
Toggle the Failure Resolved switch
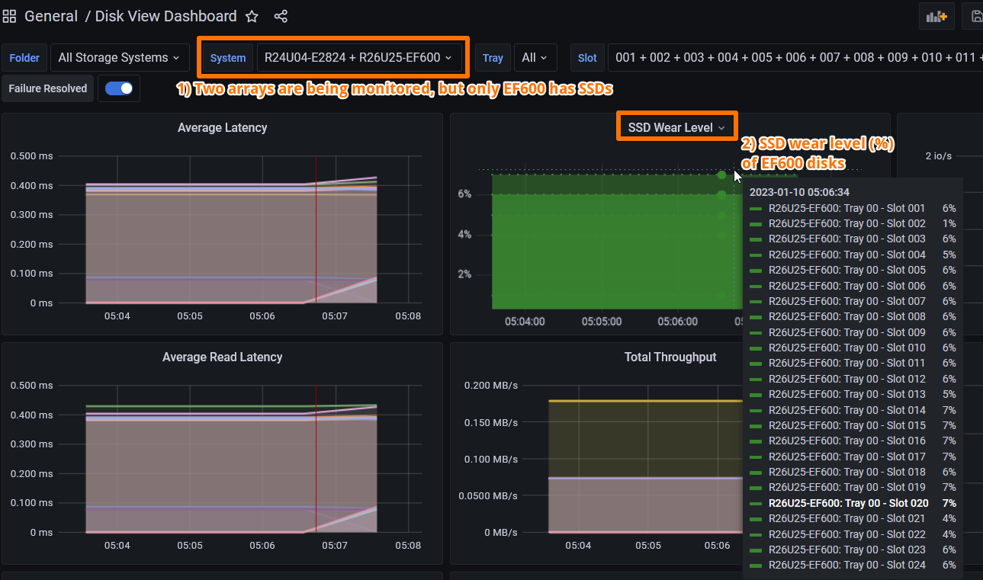(119, 88)
